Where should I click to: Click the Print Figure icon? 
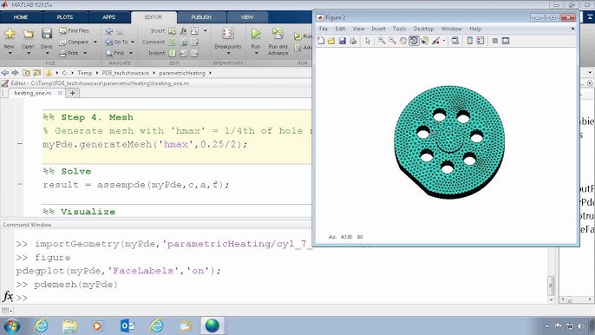pos(353,41)
